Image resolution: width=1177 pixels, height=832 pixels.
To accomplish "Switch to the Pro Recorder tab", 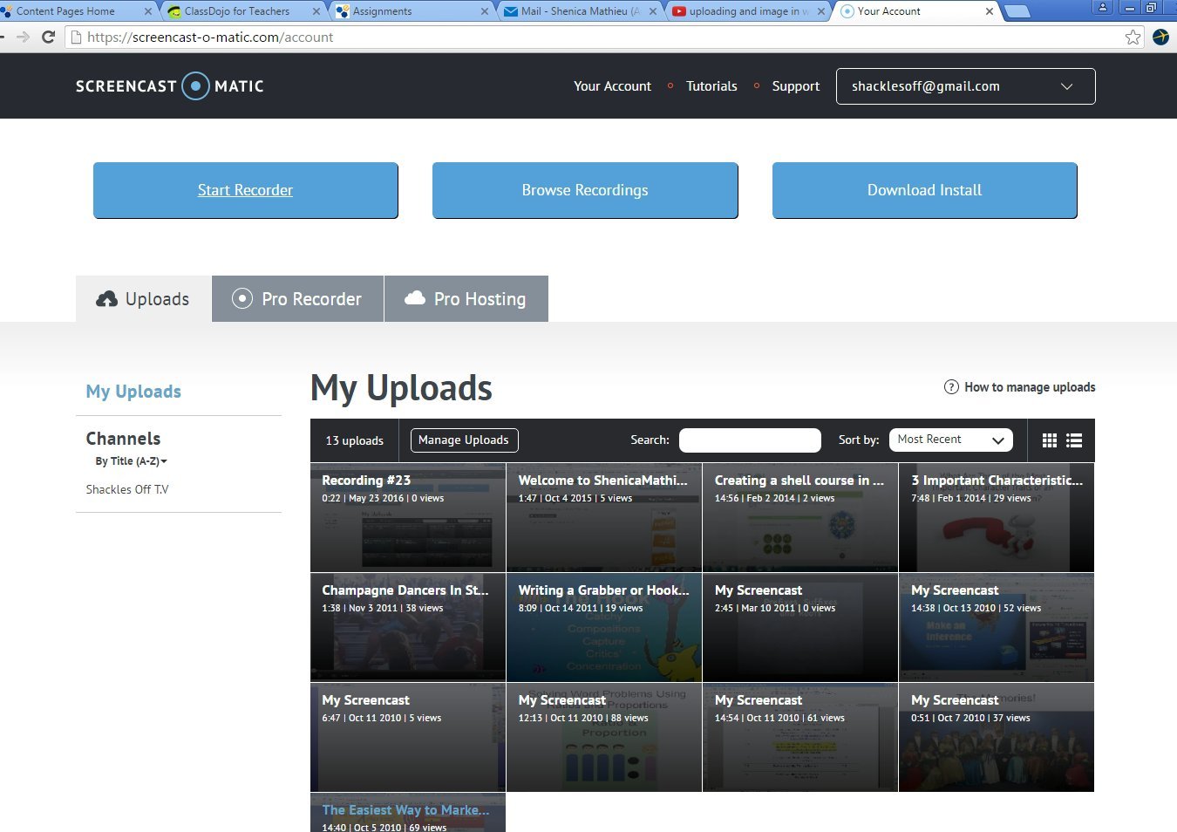I will (297, 299).
